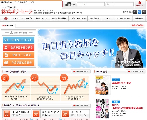The width and height of the screenshot is (147, 120).
Task: Click the 欲をかかずに売ろう card
Action: 46,114
